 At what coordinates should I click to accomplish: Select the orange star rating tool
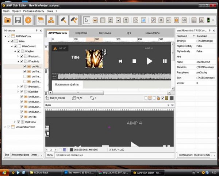(x=176, y=20)
